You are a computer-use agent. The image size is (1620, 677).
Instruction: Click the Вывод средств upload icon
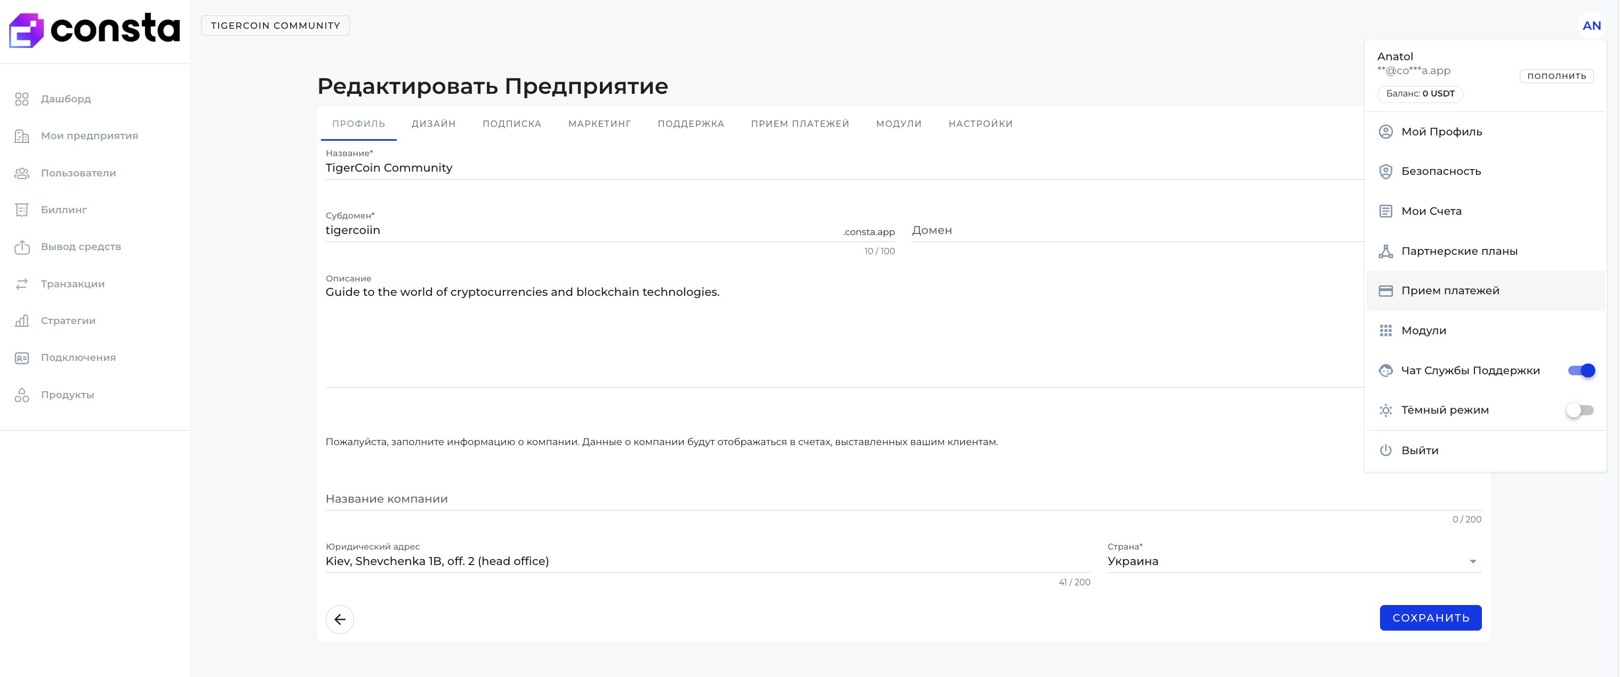tap(22, 246)
